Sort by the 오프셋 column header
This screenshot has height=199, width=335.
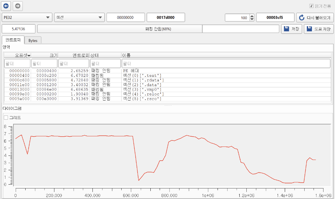18,55
